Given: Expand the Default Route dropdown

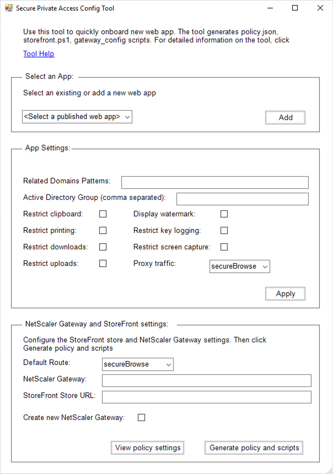Looking at the screenshot, I should 138,364.
